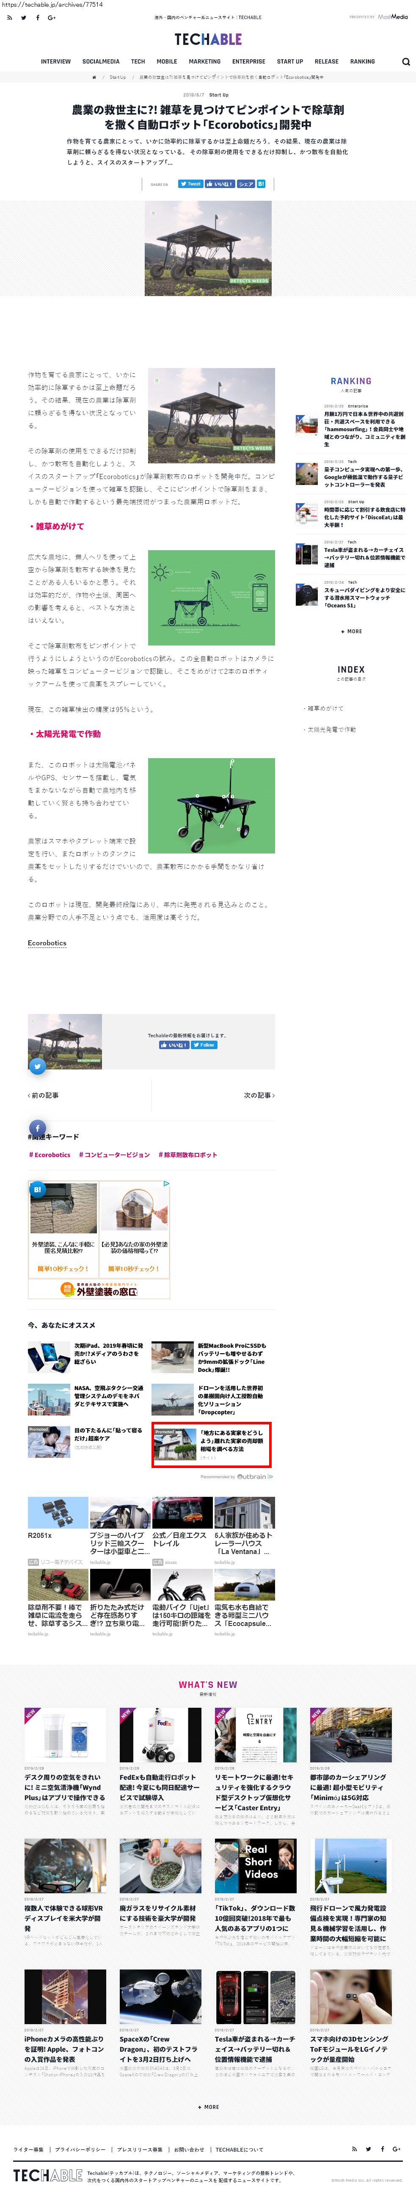The height and width of the screenshot is (2205, 416).
Task: Expand ranking list with + MORE
Action: click(x=351, y=631)
